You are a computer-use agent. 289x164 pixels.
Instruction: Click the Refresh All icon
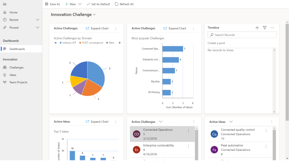[116, 4]
